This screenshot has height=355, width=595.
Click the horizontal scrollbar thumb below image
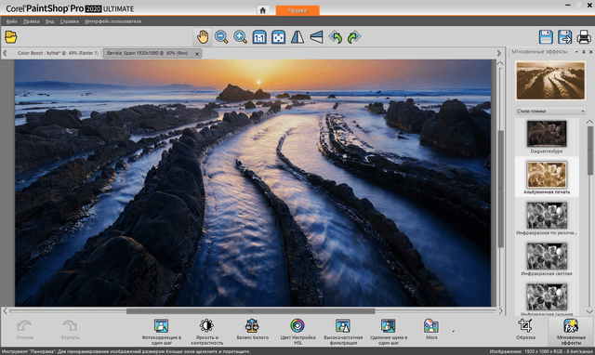click(x=250, y=311)
